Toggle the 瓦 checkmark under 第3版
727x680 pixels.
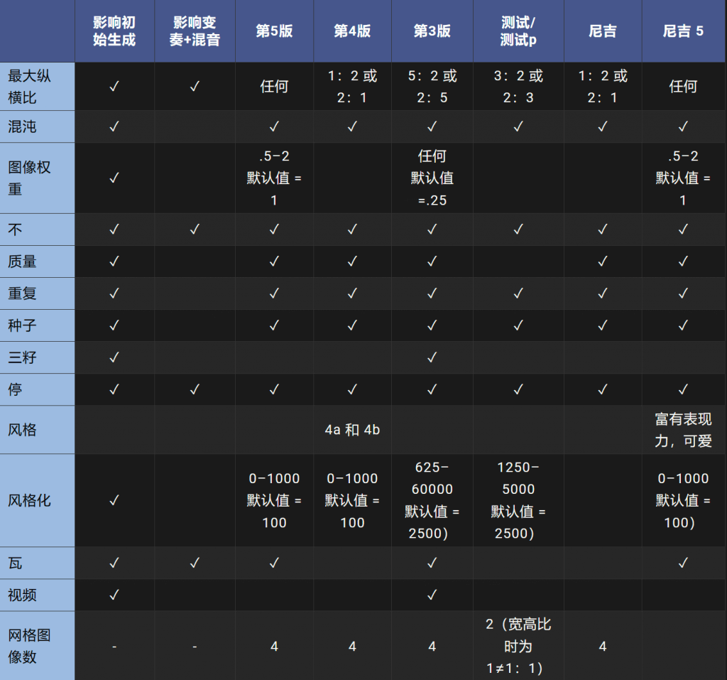click(432, 563)
